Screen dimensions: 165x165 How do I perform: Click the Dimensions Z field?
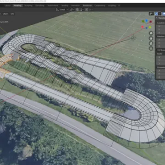coord(161,77)
